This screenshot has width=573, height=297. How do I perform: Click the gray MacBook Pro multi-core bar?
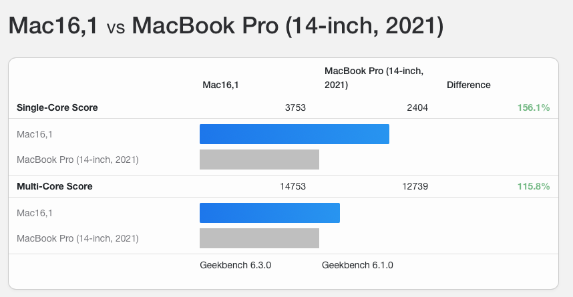(x=260, y=238)
